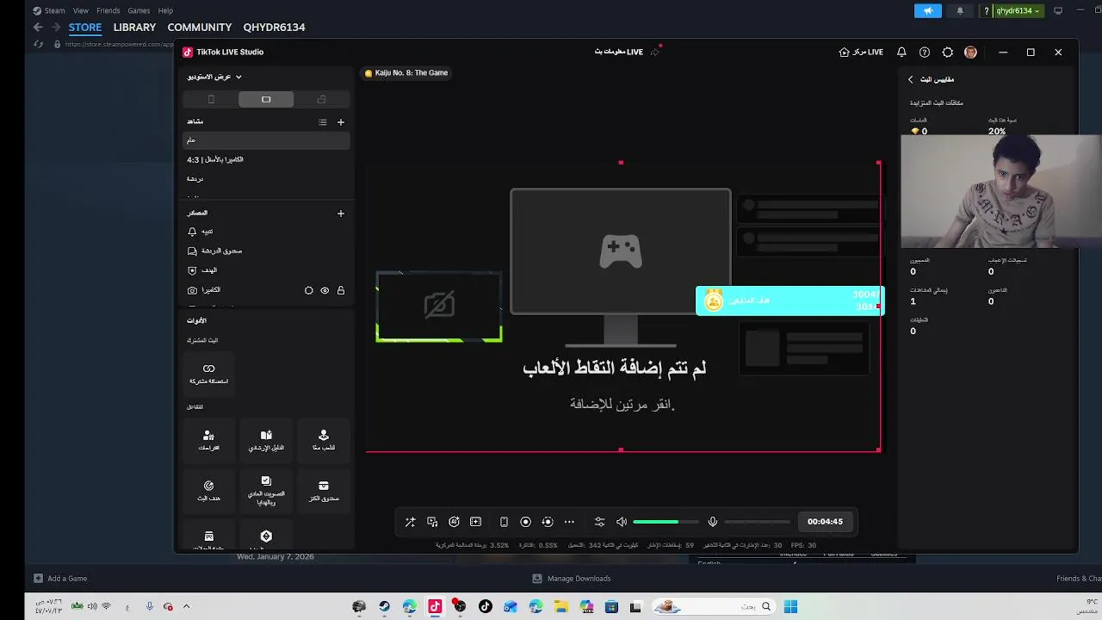Image resolution: width=1102 pixels, height=620 pixels.
Task: Adjust the green speaker volume slider
Action: [x=666, y=522]
